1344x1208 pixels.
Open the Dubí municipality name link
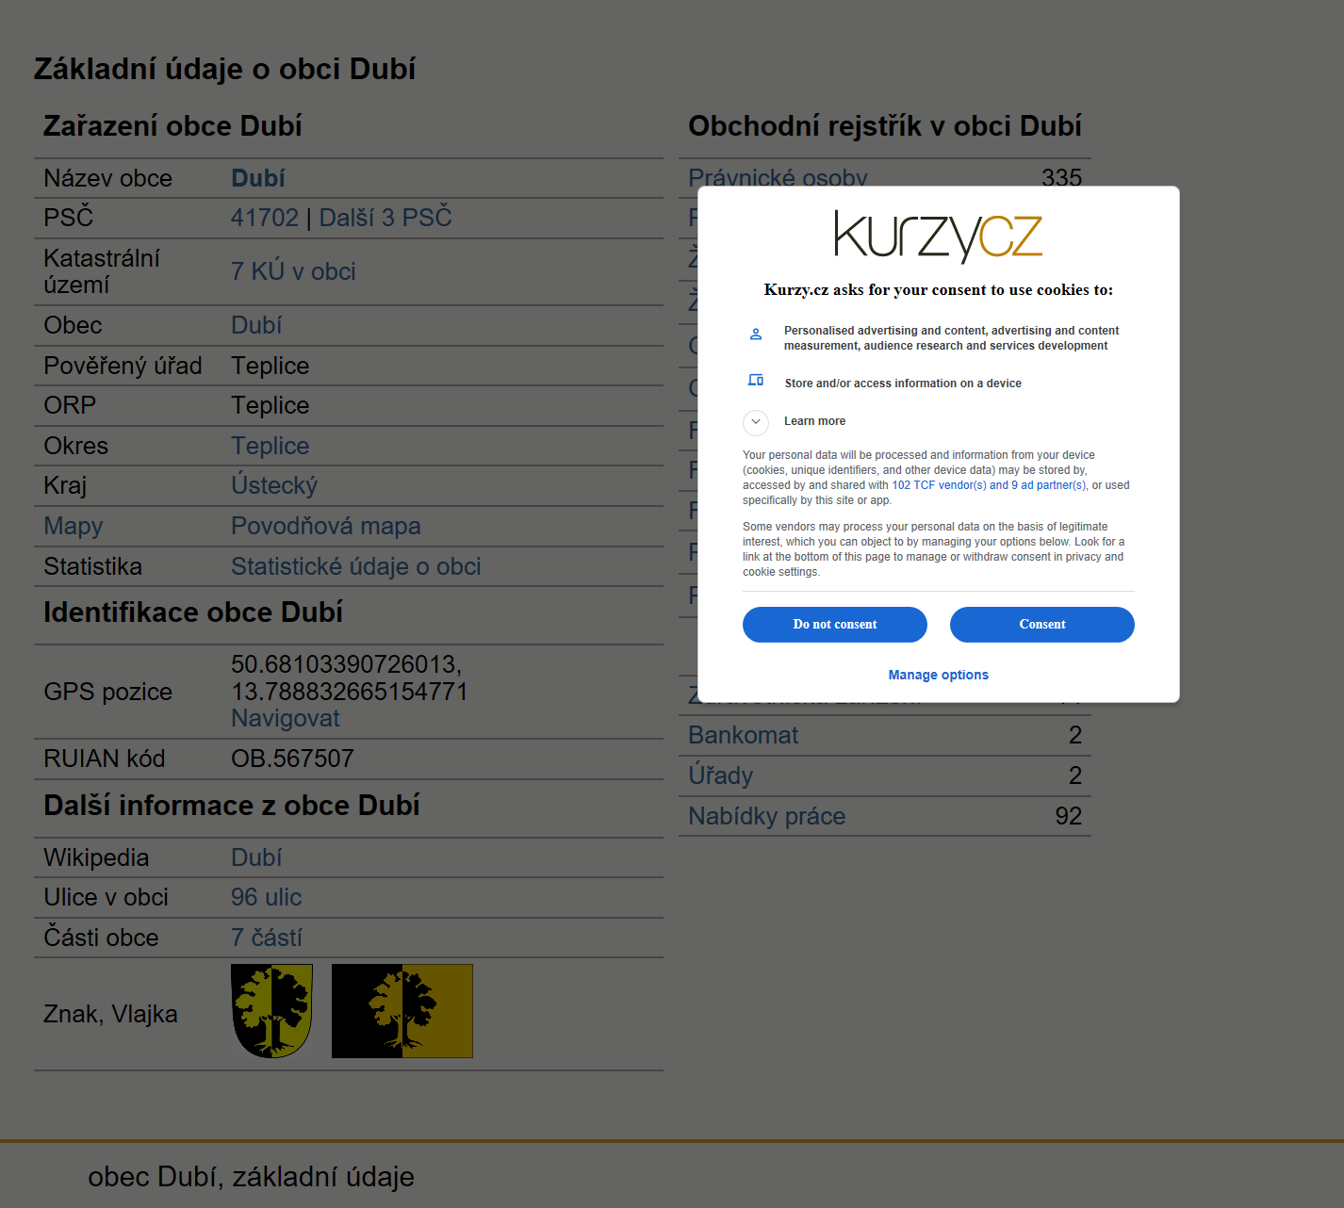pos(258,178)
